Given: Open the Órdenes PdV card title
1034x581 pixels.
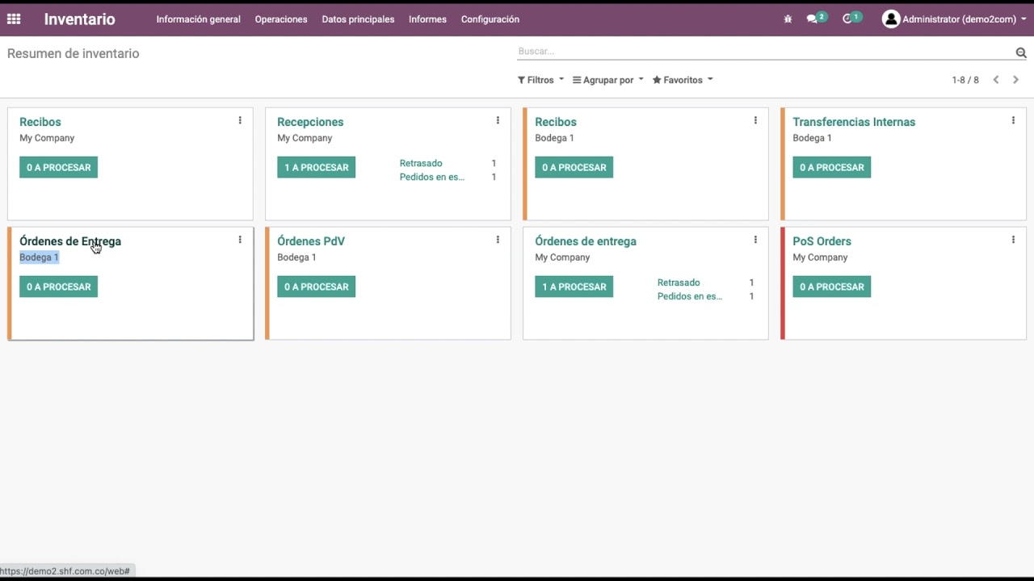Looking at the screenshot, I should tap(311, 241).
